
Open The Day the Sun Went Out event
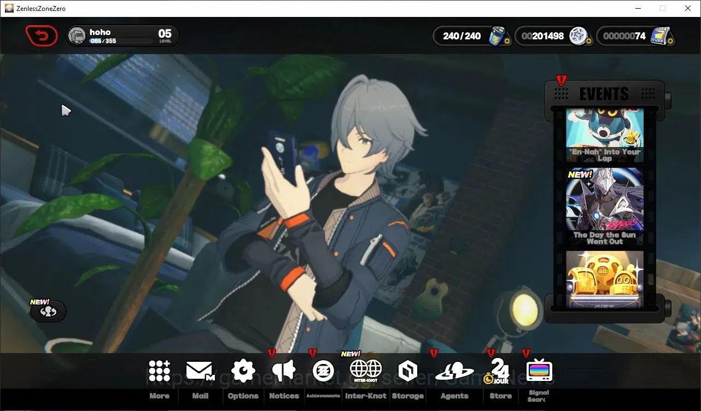tap(604, 207)
